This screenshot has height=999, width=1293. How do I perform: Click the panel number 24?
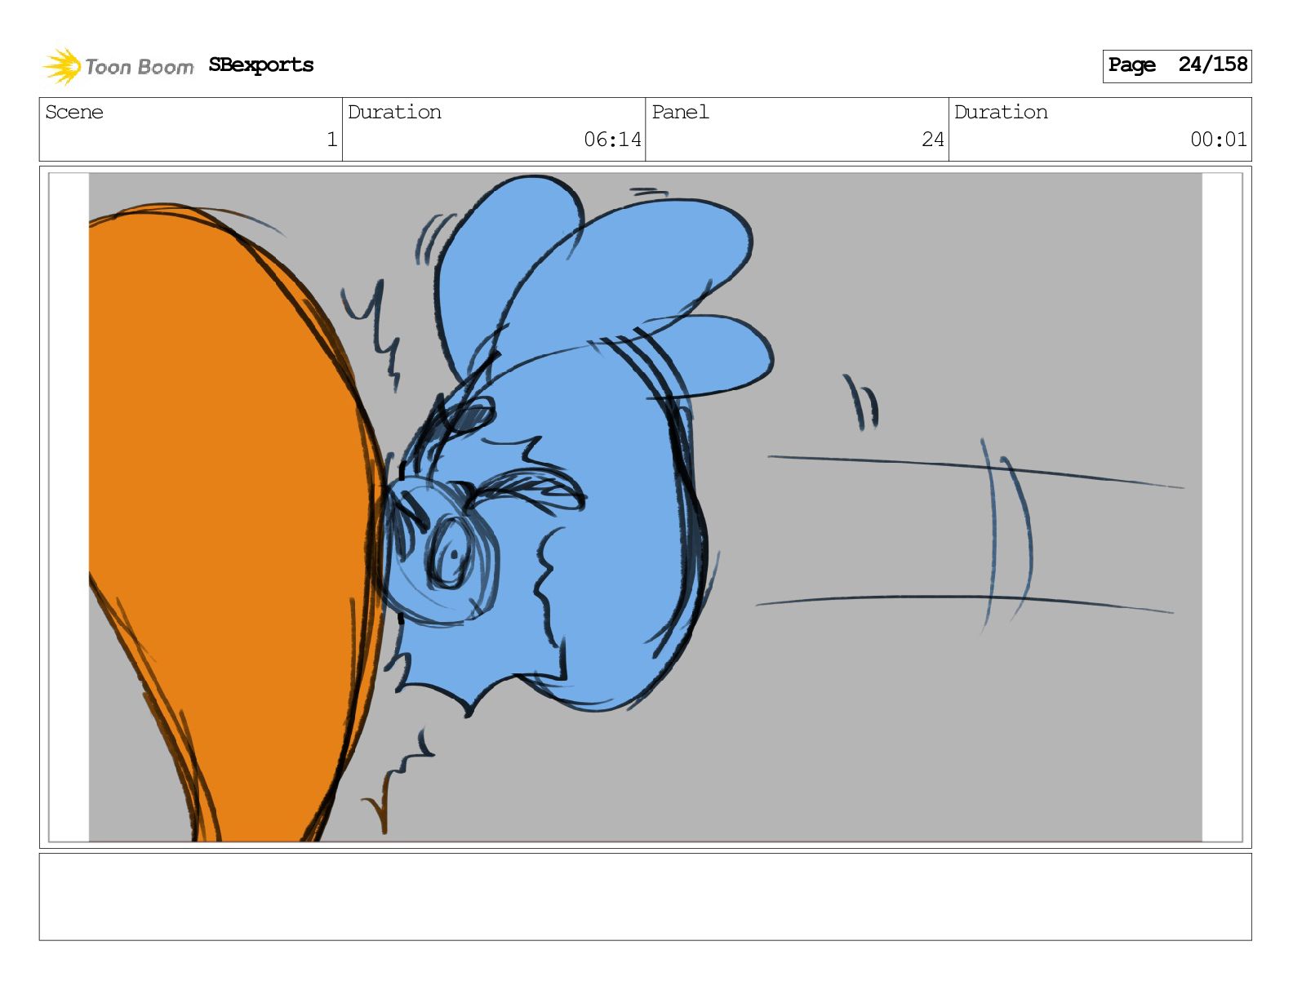coord(933,140)
